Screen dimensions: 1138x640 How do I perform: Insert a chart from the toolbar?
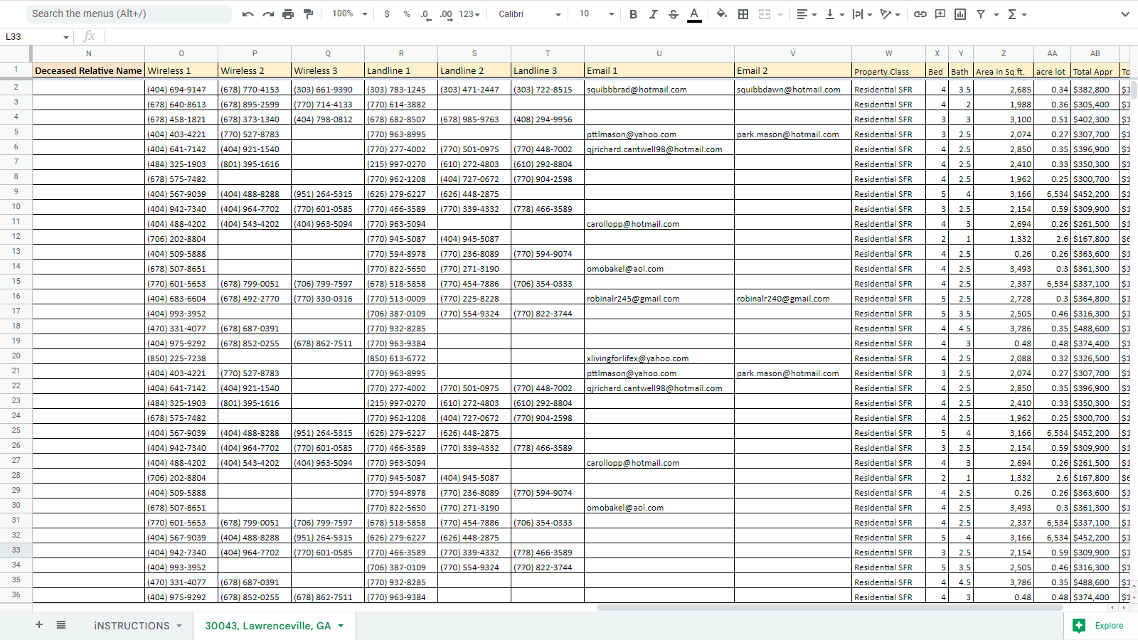pyautogui.click(x=959, y=14)
